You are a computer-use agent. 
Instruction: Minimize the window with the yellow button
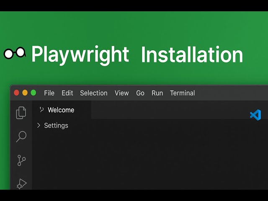25,93
